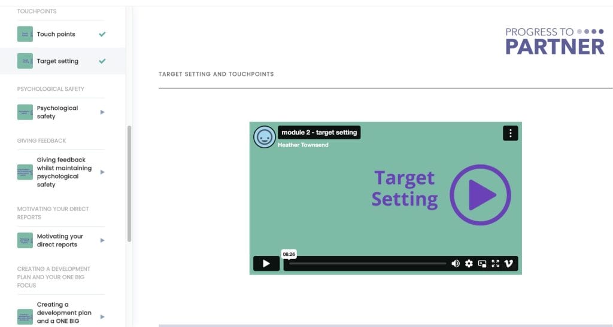This screenshot has height=327, width=613.
Task: Click the GIVING FEEDBACK section heading
Action: point(41,140)
